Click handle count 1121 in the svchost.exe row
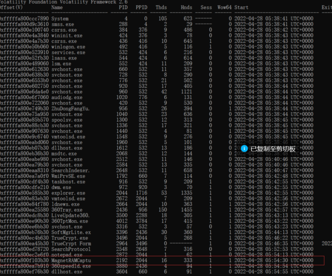The width and height of the screenshot is (332, 276). click(186, 92)
